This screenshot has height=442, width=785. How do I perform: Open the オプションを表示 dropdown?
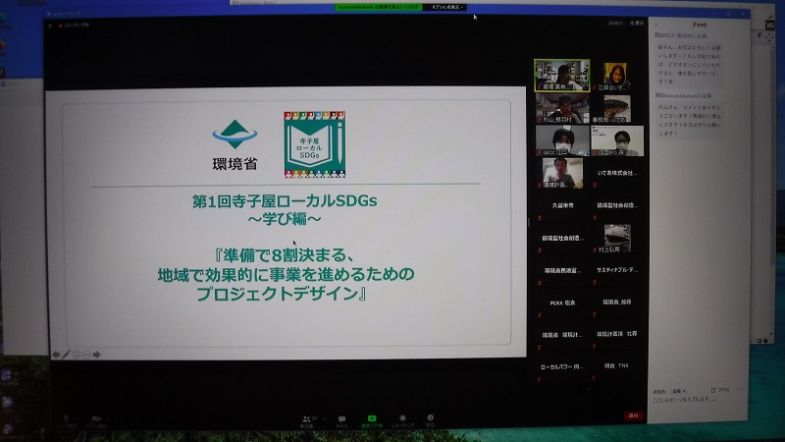[445, 7]
